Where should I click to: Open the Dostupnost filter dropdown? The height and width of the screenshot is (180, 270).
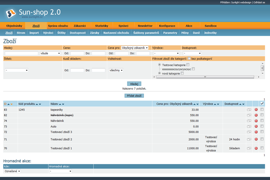tap(192, 53)
